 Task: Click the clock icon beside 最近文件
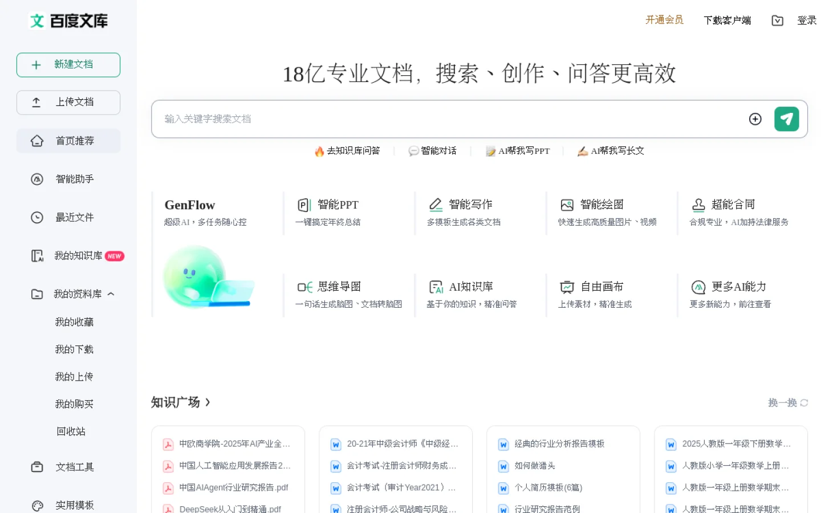(37, 217)
